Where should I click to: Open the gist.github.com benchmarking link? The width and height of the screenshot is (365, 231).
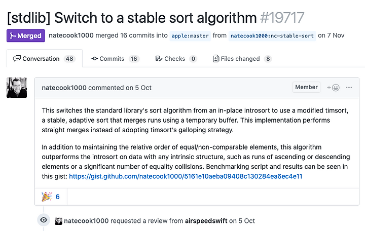pyautogui.click(x=186, y=176)
